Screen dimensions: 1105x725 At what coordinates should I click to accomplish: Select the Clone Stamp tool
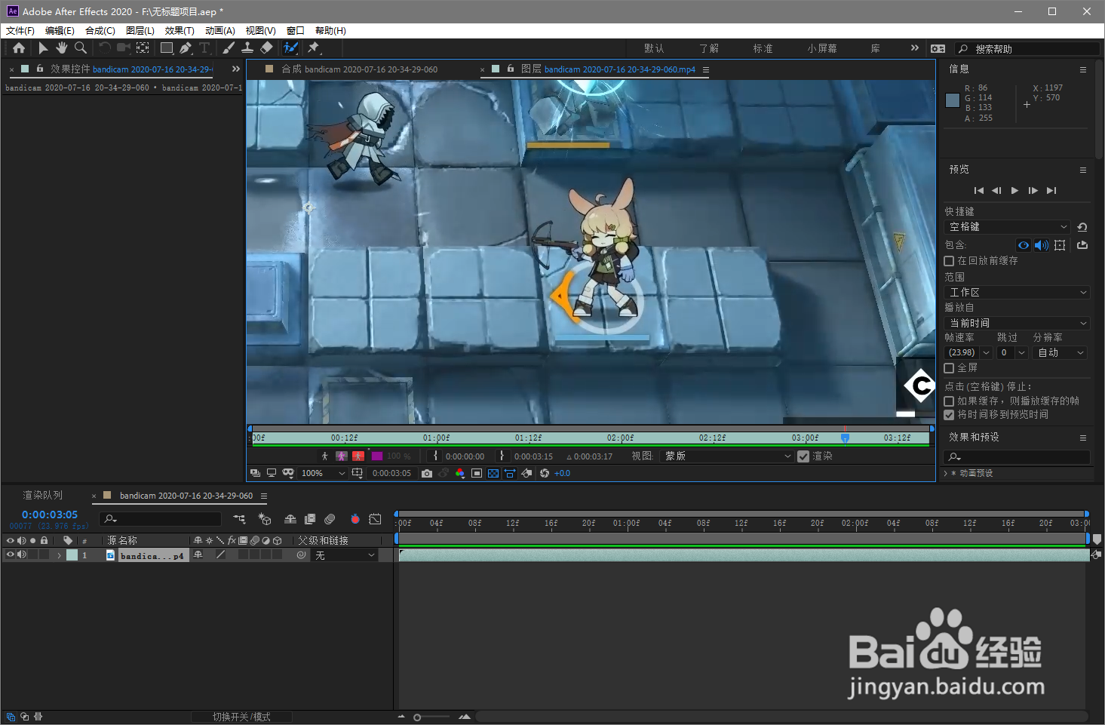[x=247, y=48]
